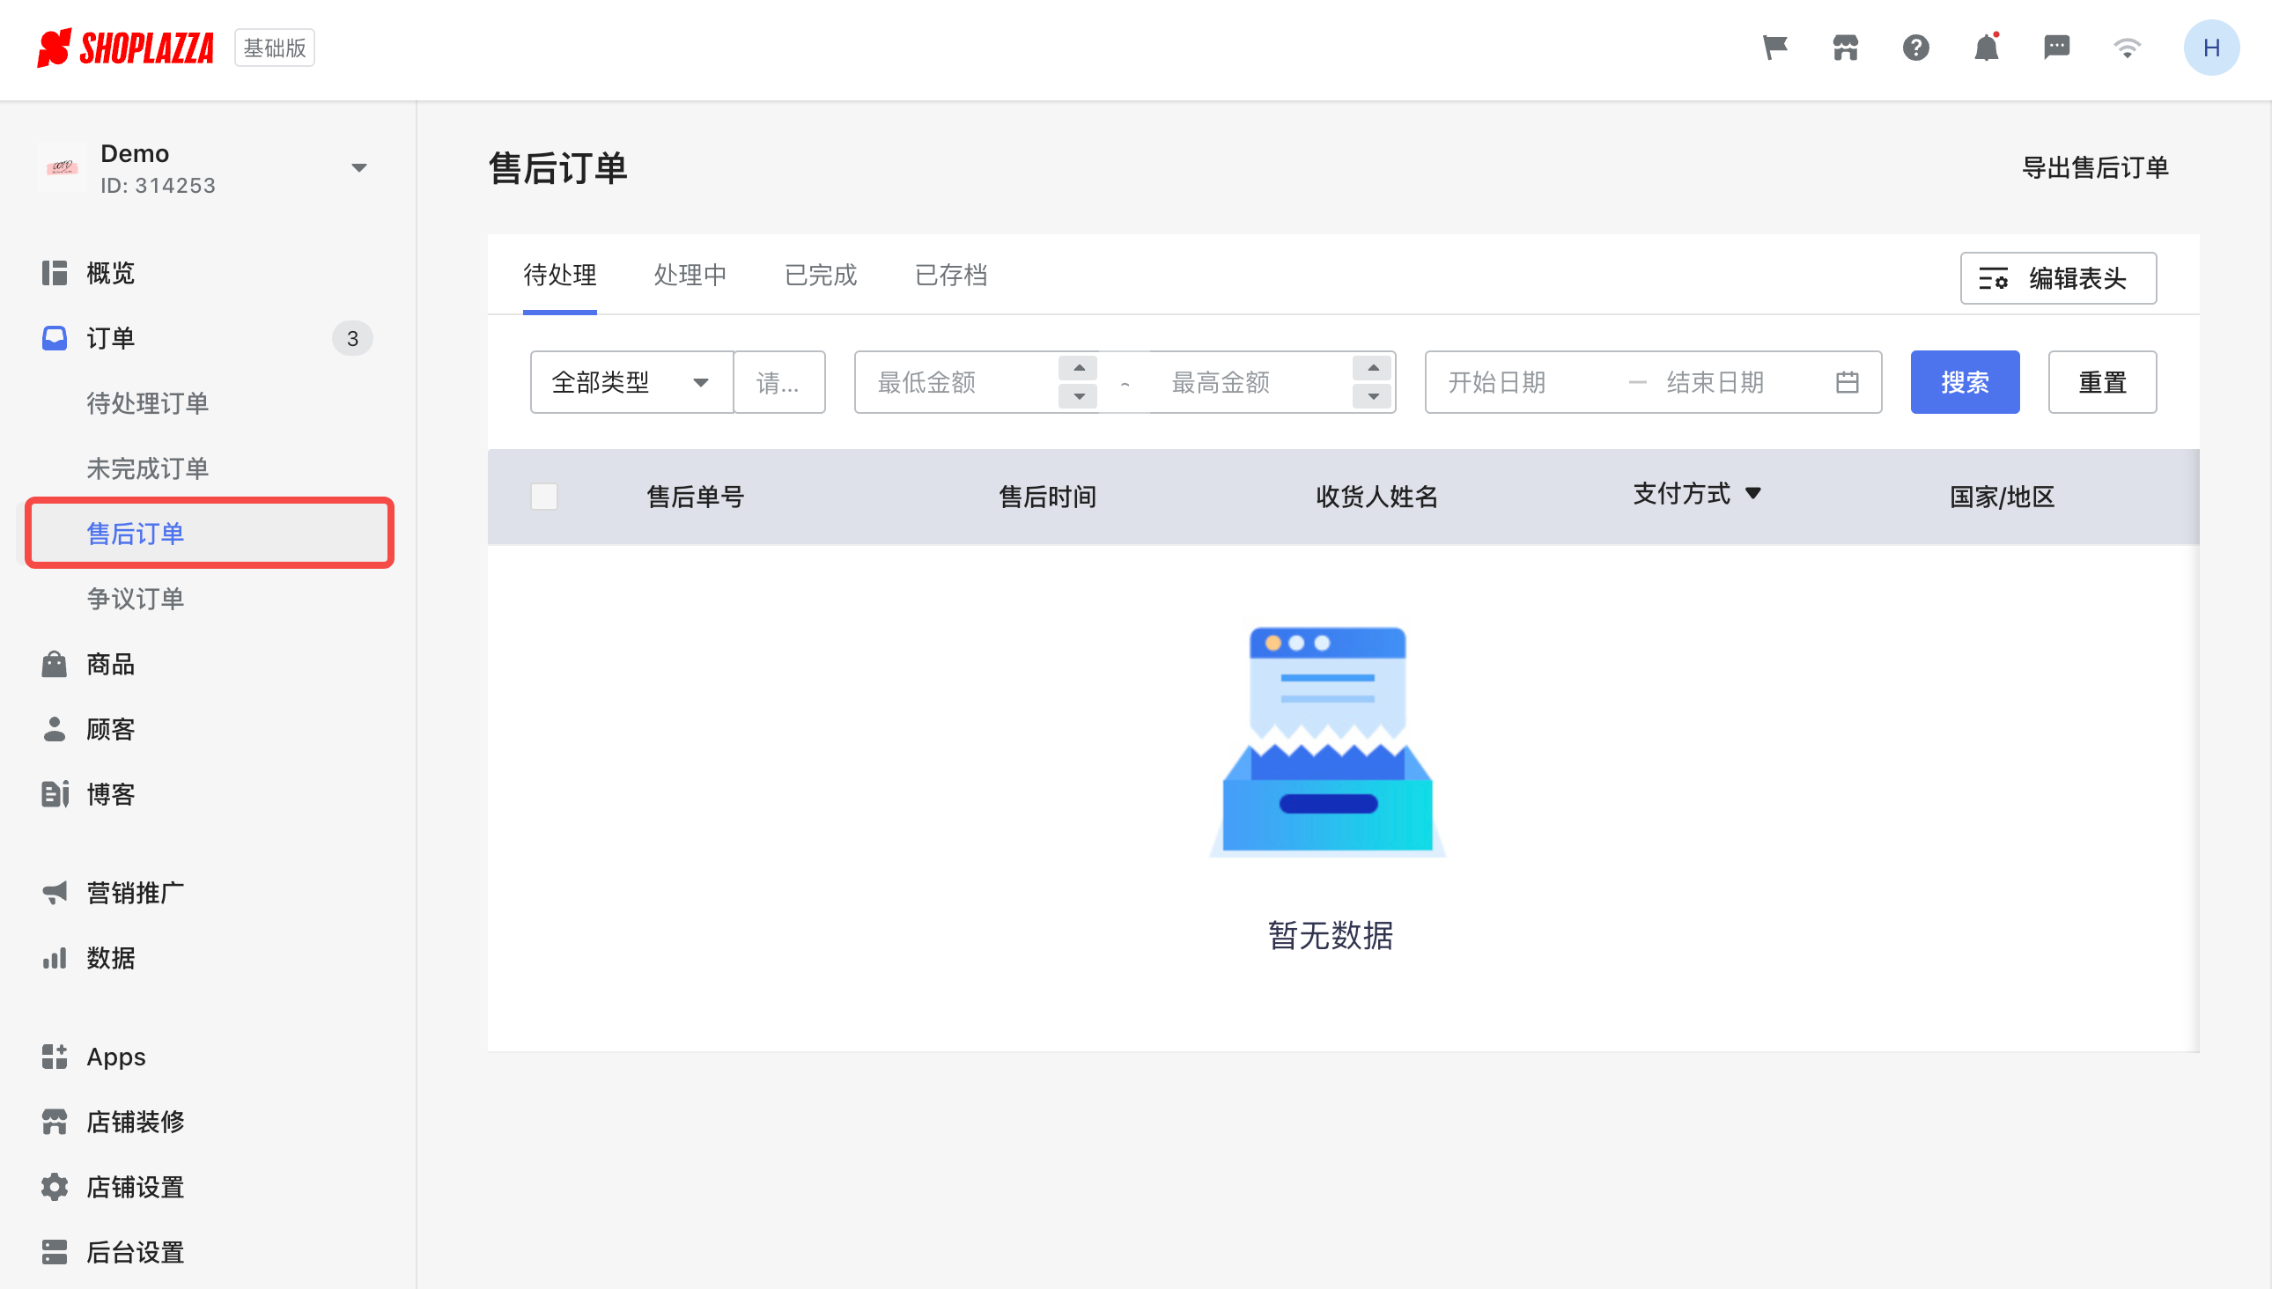2272x1289 pixels.
Task: Open the Apps section icon
Action: (54, 1056)
